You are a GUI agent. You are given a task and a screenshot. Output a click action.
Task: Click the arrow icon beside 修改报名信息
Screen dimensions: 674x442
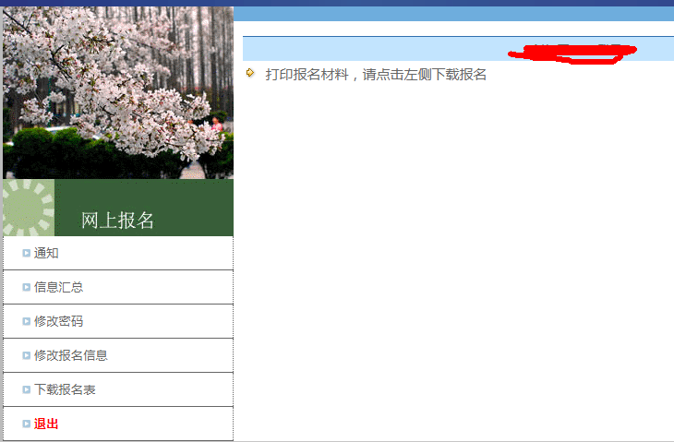pos(27,355)
